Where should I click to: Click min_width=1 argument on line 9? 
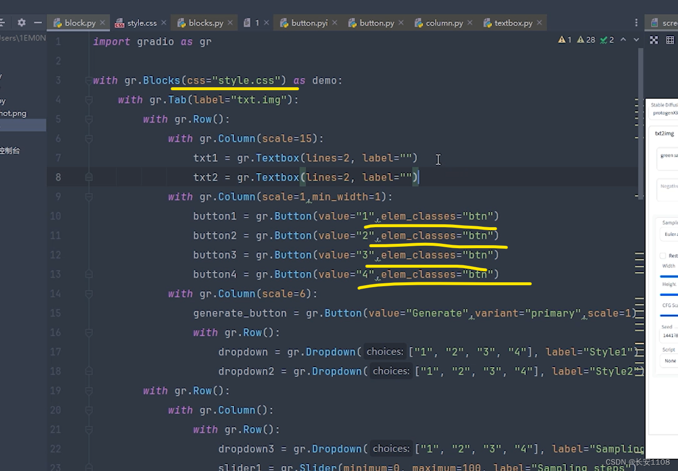(x=346, y=197)
